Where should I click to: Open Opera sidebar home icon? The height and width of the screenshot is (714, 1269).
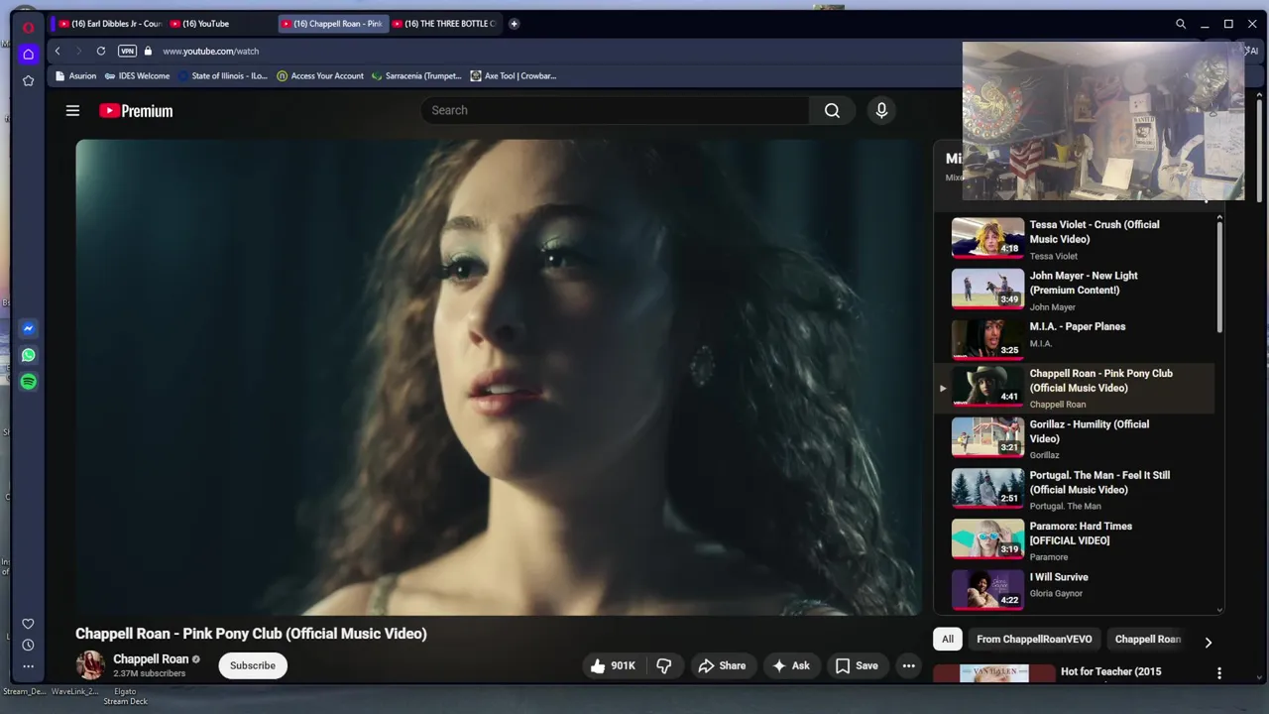pyautogui.click(x=29, y=54)
